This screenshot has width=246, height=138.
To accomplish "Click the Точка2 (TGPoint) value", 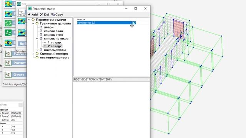I will pyautogui.click(x=17, y=117).
